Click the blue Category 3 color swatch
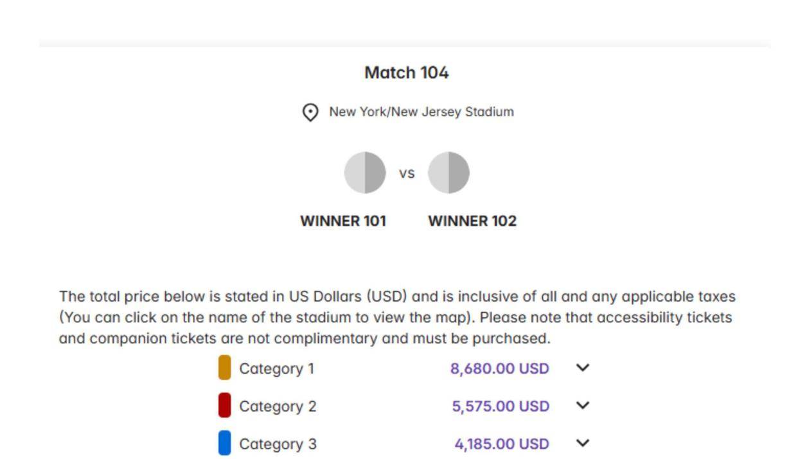798x459 pixels. [x=224, y=444]
